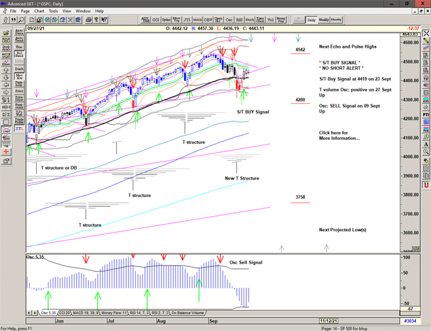Switch chart to Monthly timeframe
The width and height of the screenshot is (431, 331).
336,20
